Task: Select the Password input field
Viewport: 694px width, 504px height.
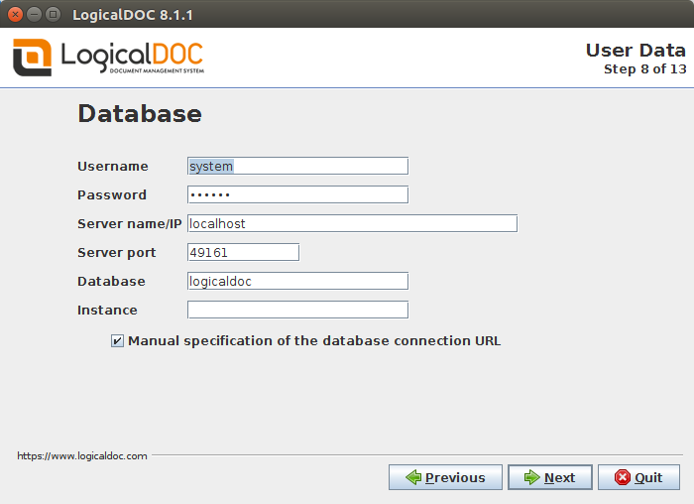Action: [x=297, y=194]
